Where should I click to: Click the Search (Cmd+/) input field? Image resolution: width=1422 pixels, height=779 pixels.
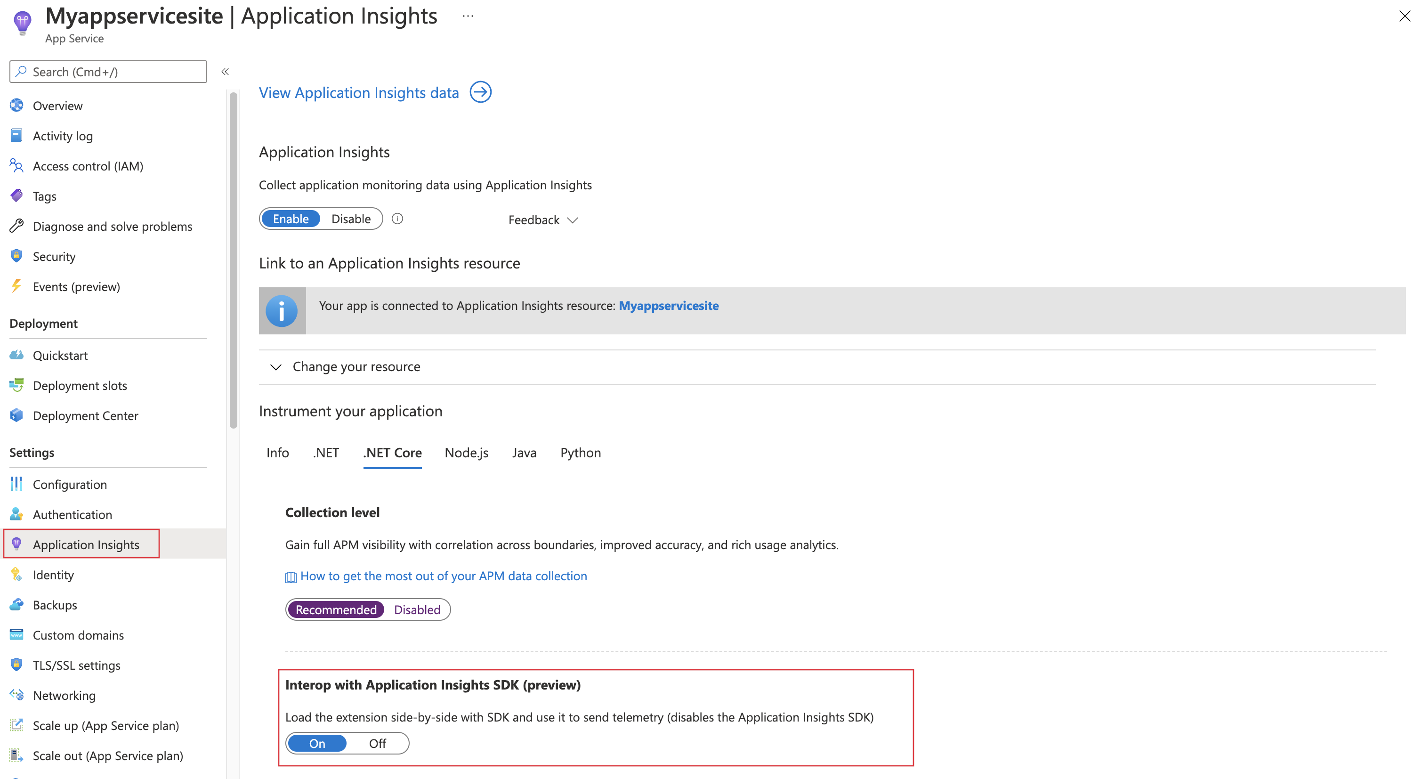pos(107,71)
